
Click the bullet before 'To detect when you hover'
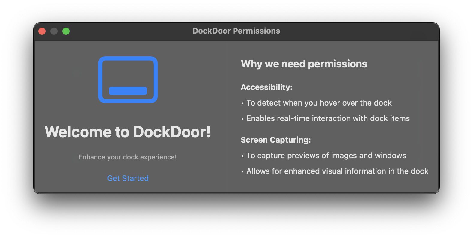[x=242, y=103]
